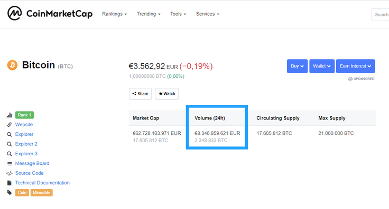Click the SPONSORED label

[364, 79]
